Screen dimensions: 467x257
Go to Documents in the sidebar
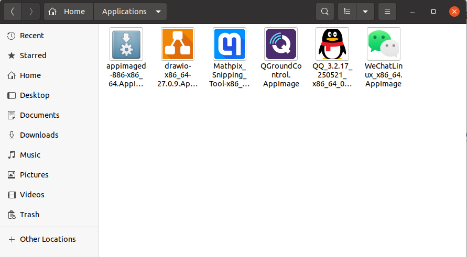coord(49,115)
